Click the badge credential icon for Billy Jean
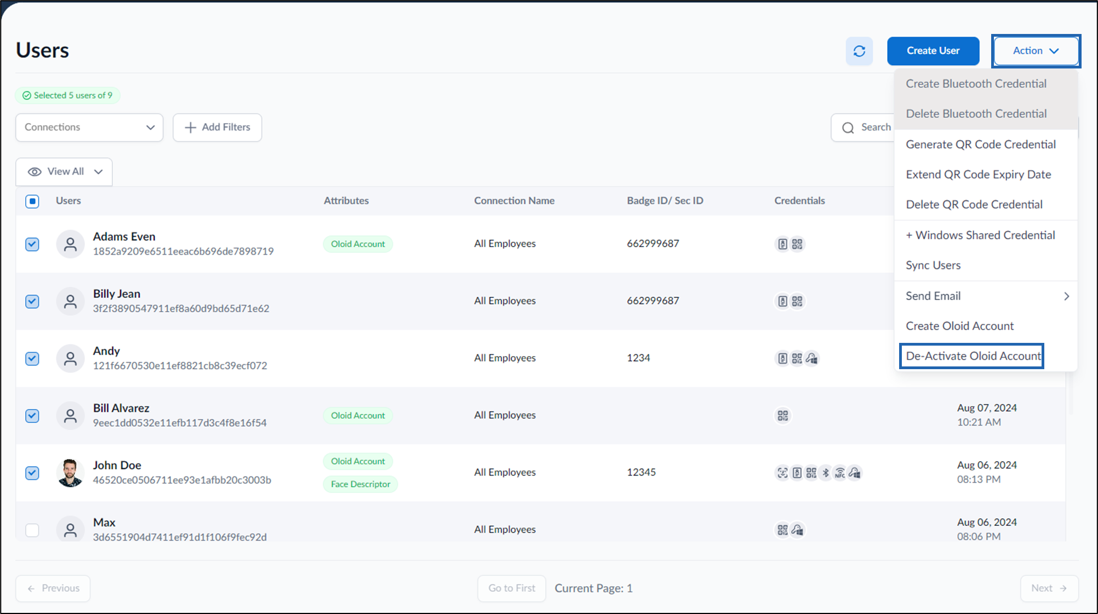The height and width of the screenshot is (614, 1098). tap(782, 301)
